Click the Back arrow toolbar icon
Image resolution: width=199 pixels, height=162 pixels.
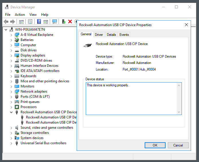click(x=6, y=22)
